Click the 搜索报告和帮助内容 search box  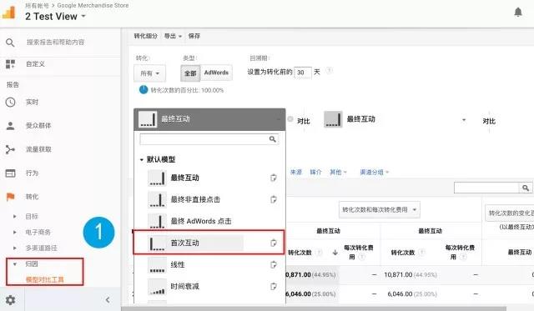(55, 43)
